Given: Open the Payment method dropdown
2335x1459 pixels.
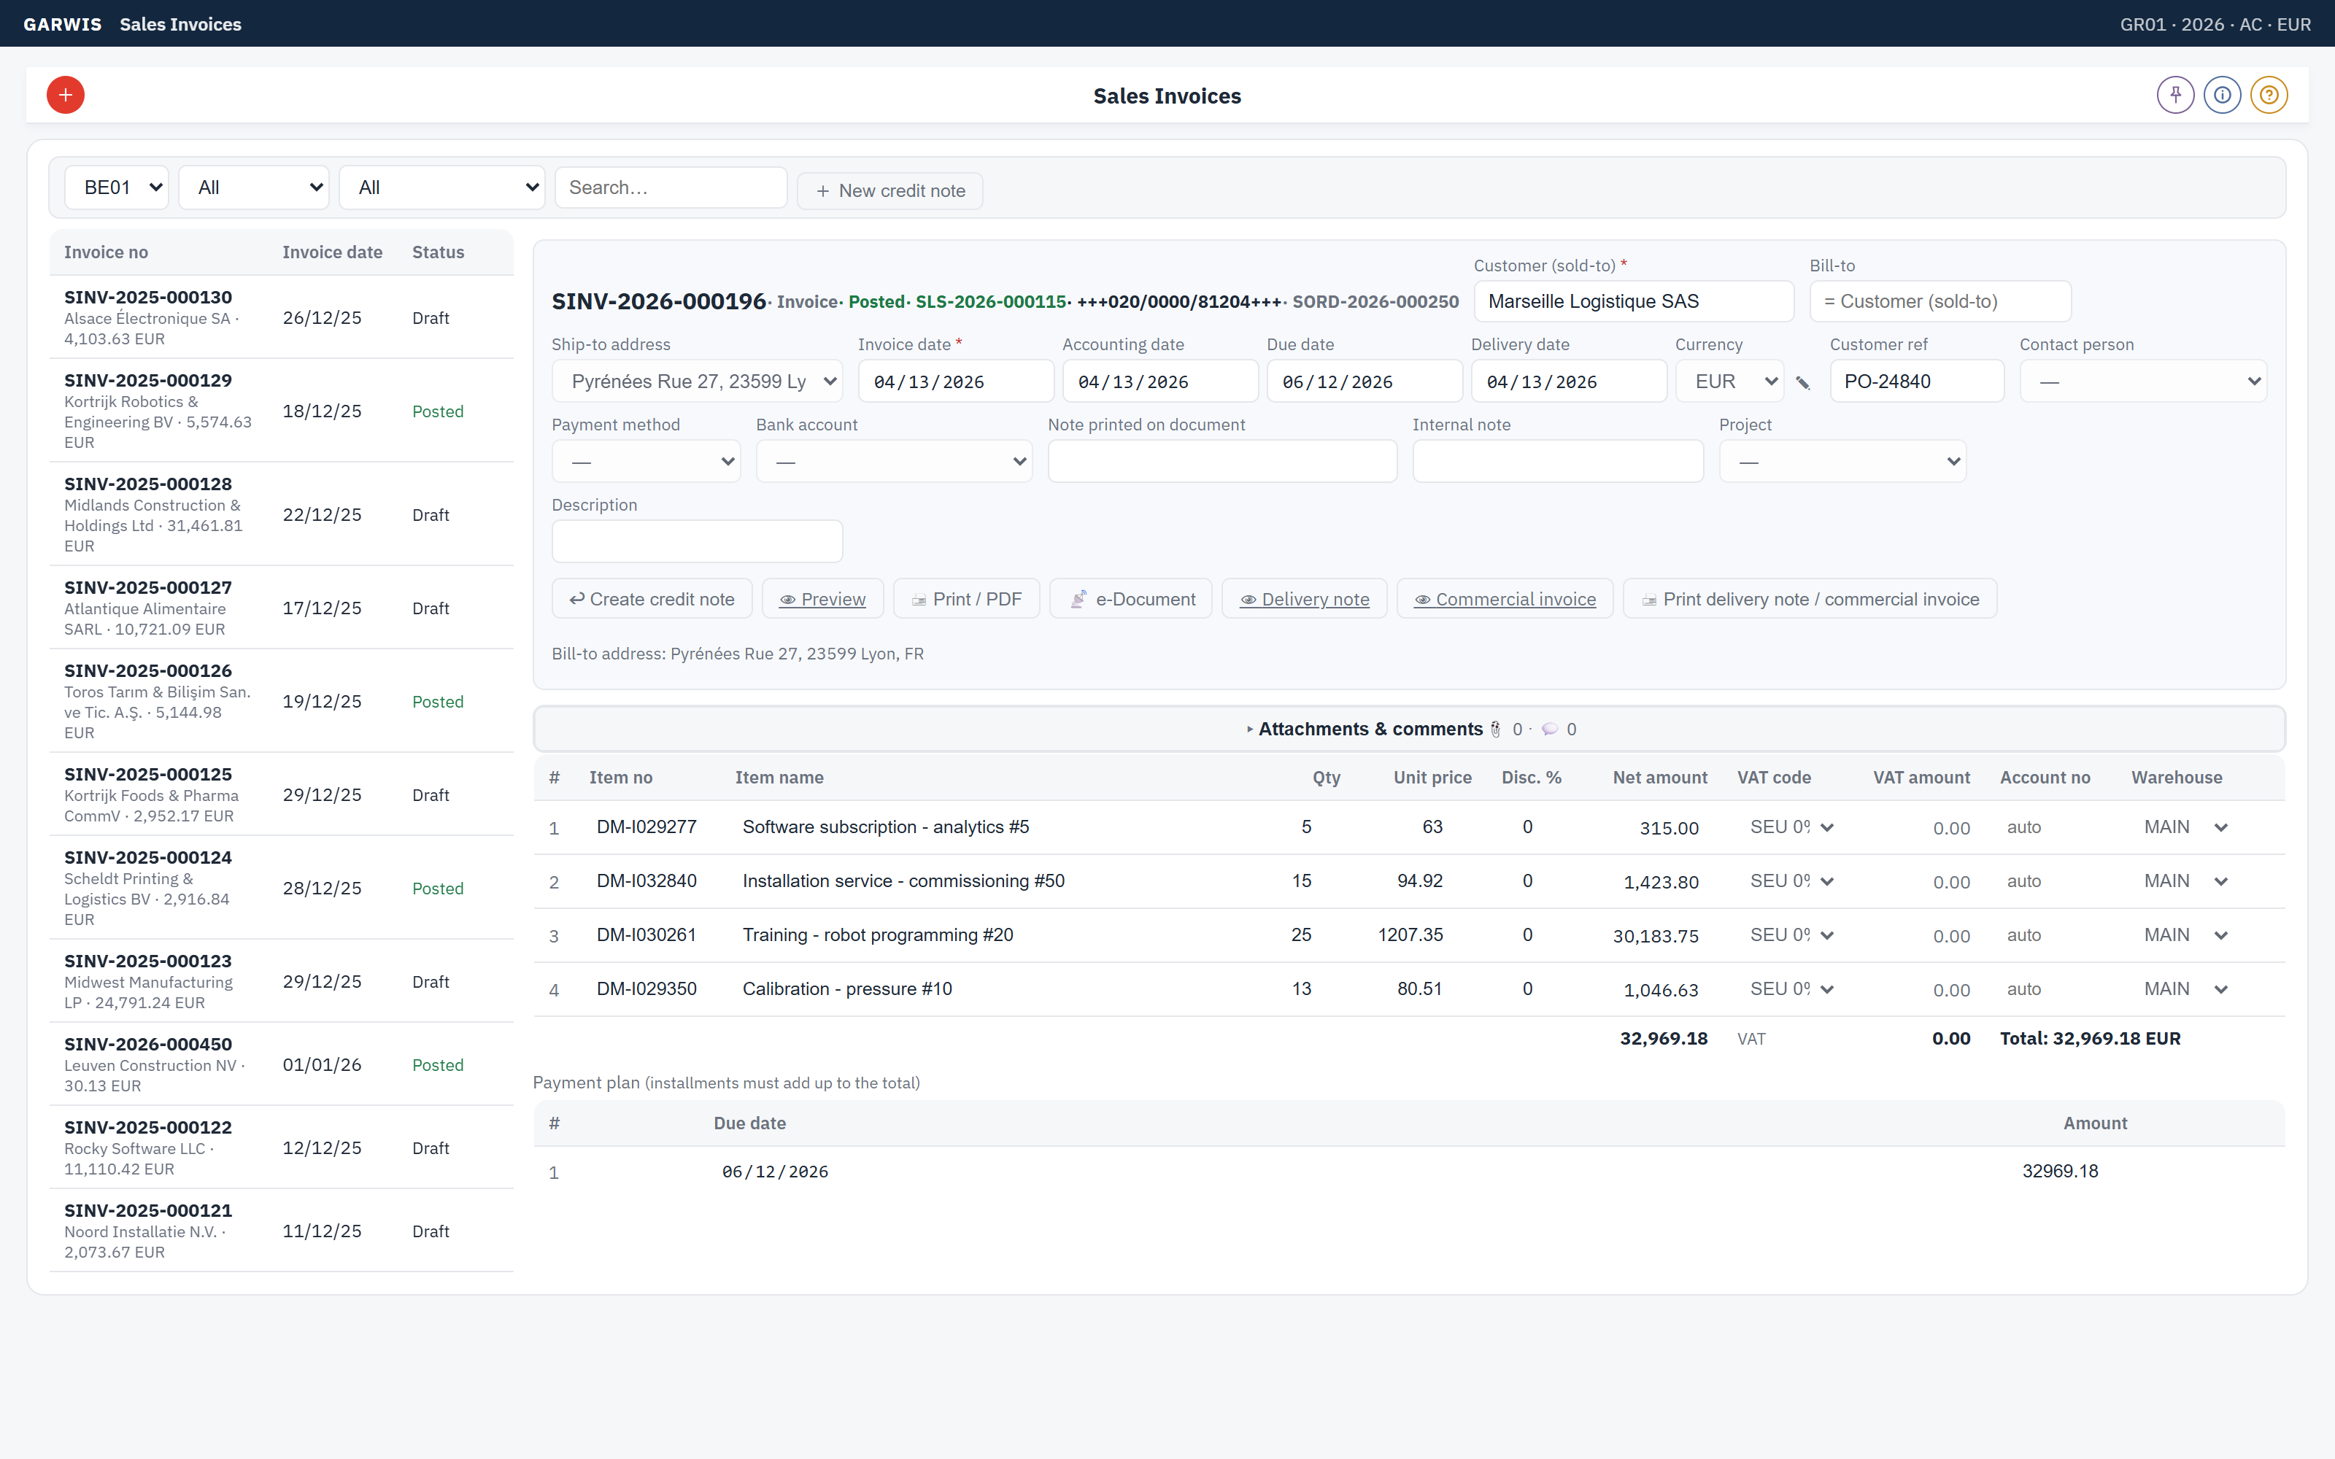Looking at the screenshot, I should click(647, 461).
